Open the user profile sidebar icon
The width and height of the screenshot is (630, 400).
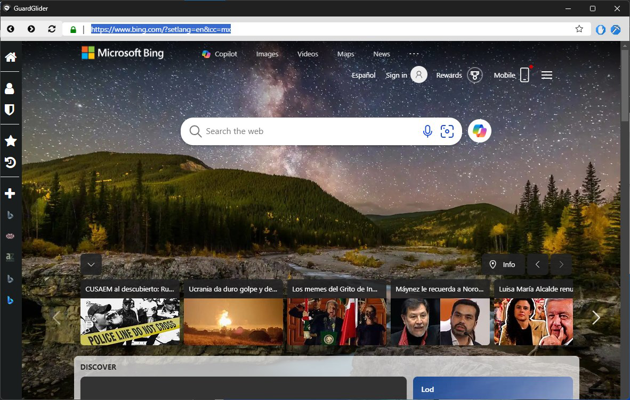(x=10, y=89)
